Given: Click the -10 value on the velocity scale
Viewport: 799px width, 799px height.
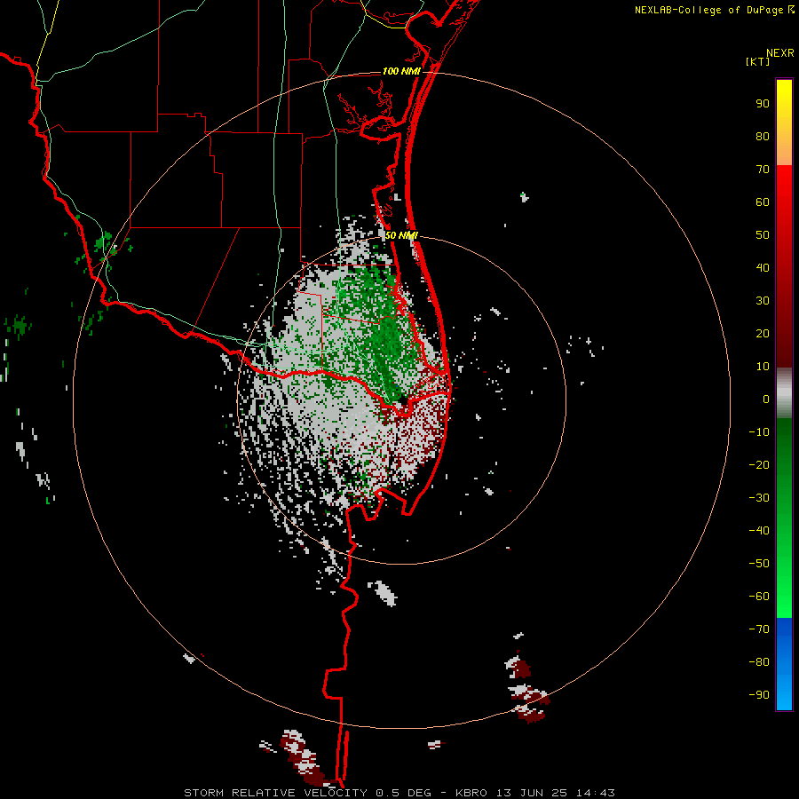Looking at the screenshot, I should tap(759, 432).
